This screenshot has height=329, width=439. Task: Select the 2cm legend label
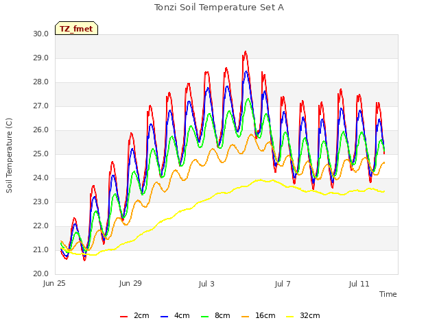[141, 315]
